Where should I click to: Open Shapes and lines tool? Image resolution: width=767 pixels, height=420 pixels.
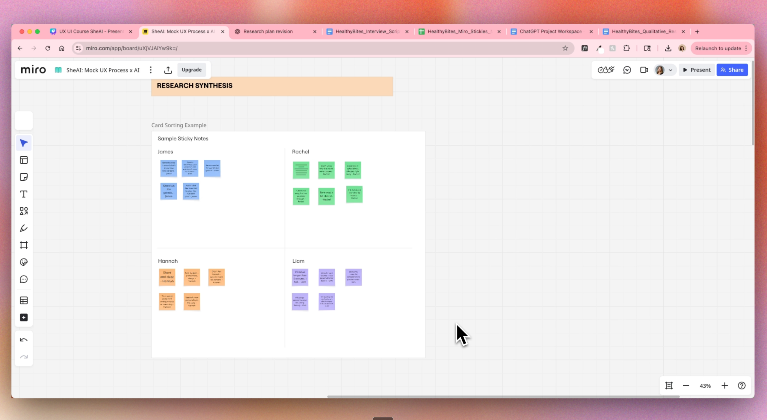coord(24,211)
